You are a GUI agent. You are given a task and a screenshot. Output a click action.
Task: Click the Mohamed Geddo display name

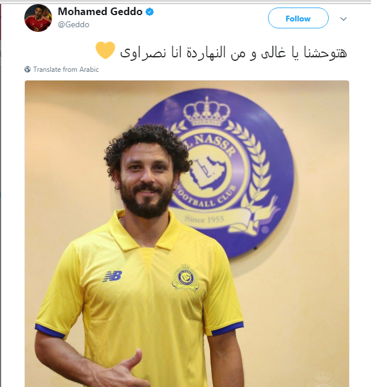point(100,12)
